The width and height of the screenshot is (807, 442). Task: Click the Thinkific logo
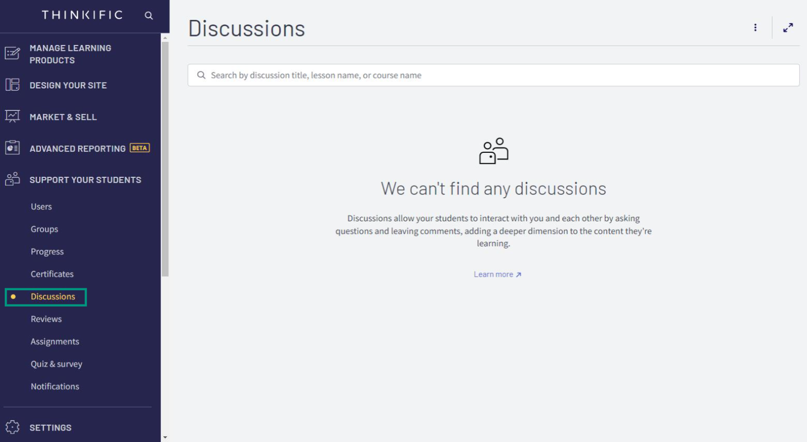coord(82,15)
